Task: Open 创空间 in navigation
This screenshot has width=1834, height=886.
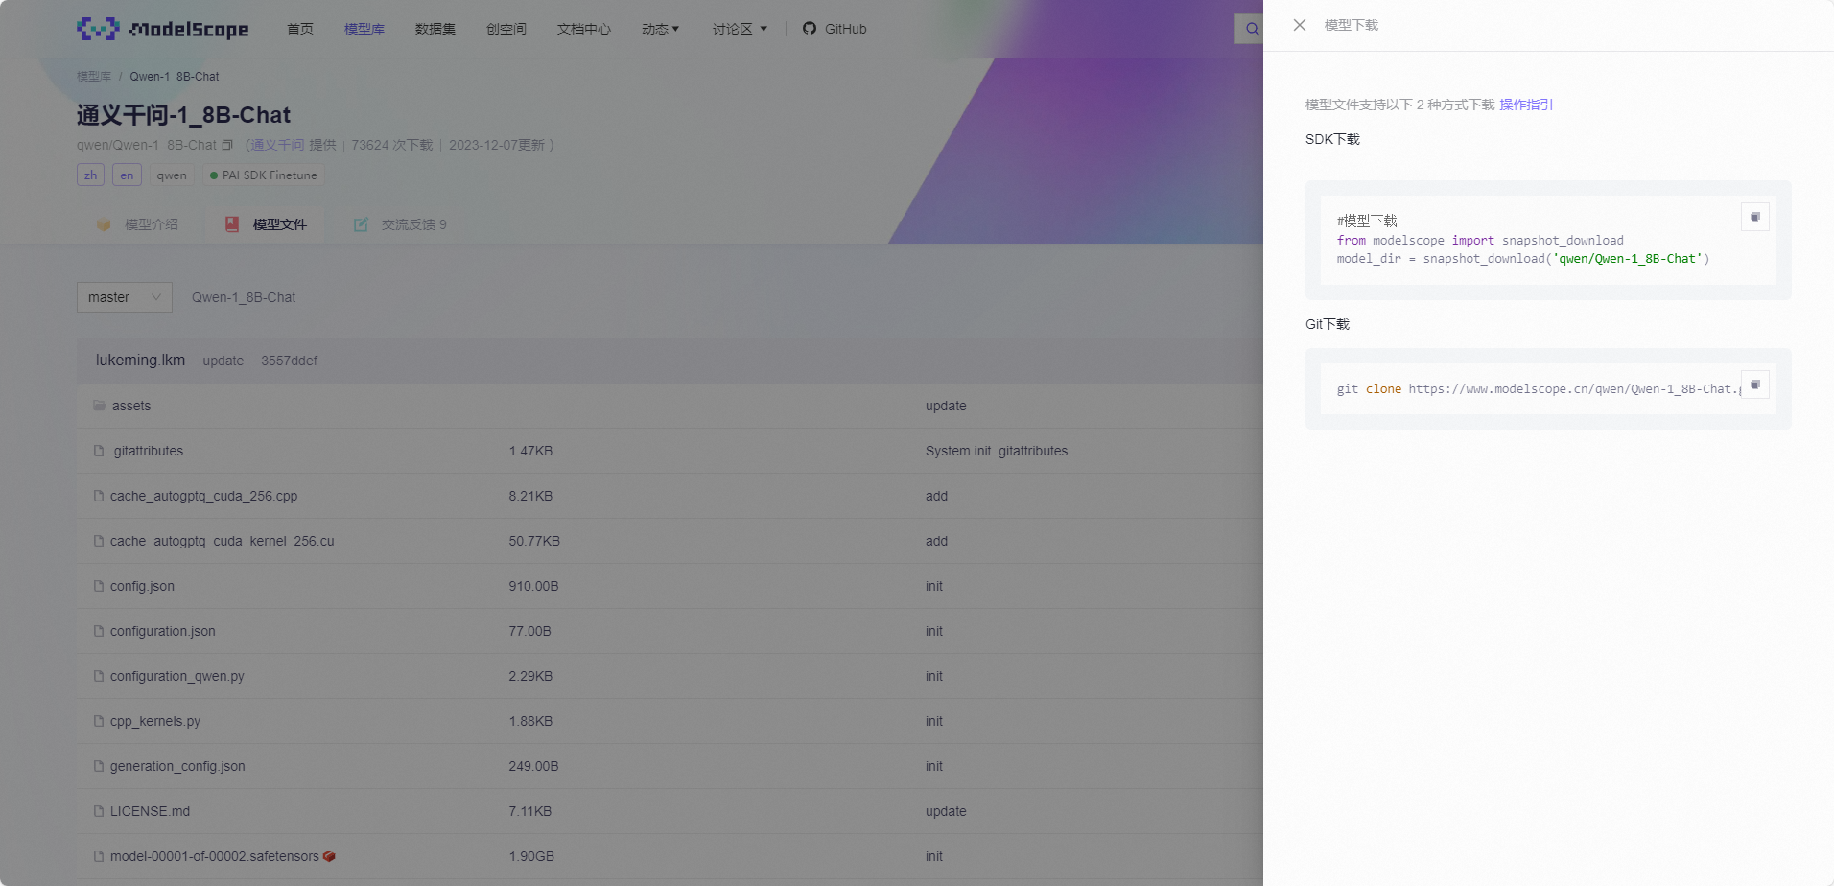Action: tap(506, 29)
